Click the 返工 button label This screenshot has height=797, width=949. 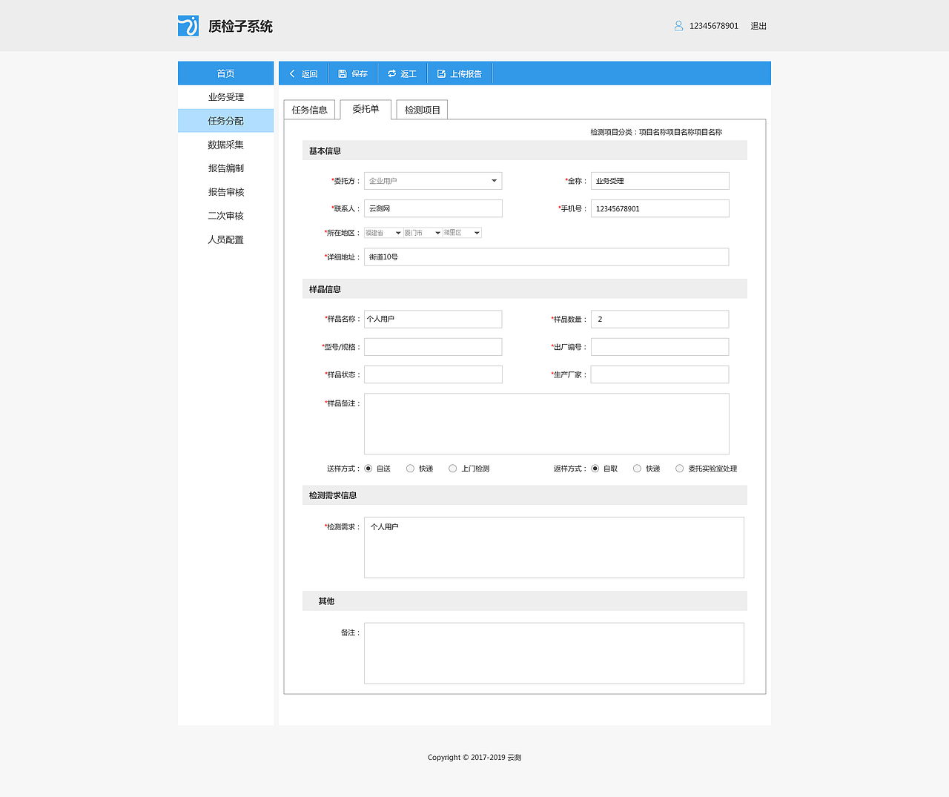[409, 74]
